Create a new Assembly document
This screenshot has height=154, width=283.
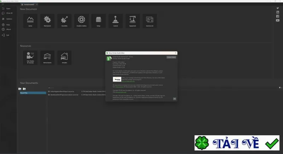point(64,21)
